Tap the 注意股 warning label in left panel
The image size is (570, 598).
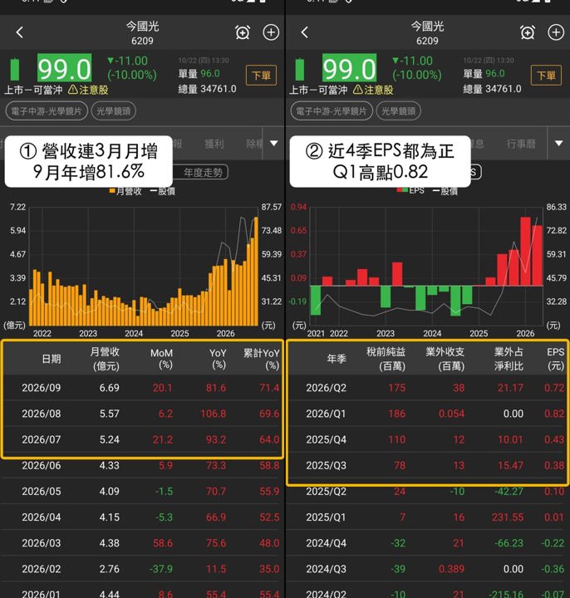88,90
